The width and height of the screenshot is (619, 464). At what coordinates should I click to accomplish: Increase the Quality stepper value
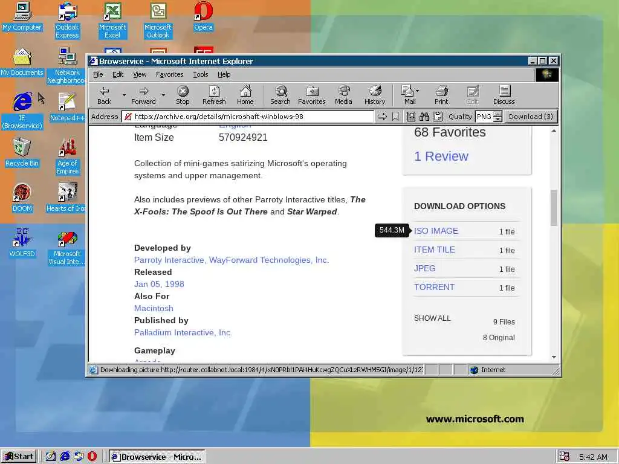click(498, 114)
